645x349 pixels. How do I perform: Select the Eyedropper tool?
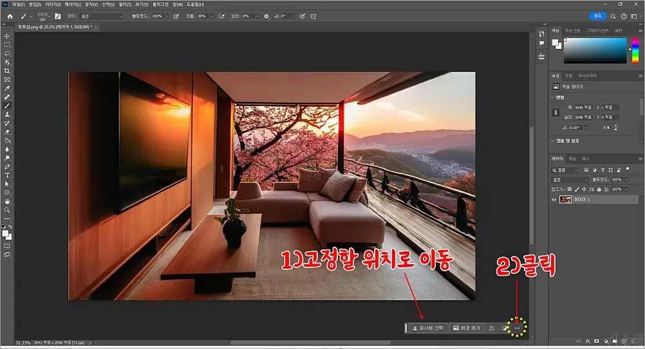coord(7,88)
